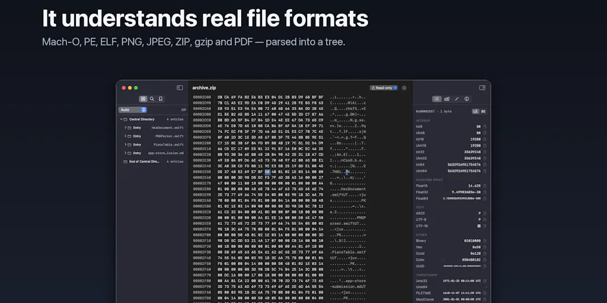Open the edit pencil inspector tab

click(x=457, y=99)
